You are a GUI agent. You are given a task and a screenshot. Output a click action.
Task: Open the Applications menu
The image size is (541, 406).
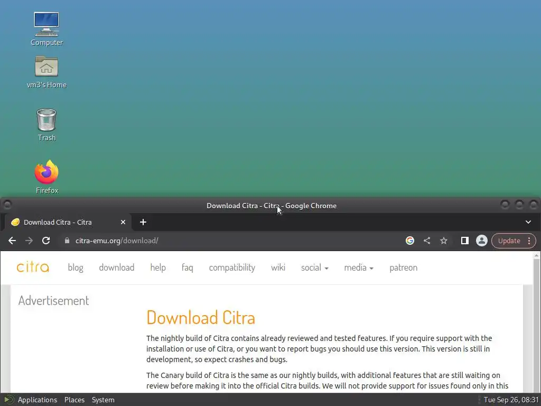[x=38, y=400]
